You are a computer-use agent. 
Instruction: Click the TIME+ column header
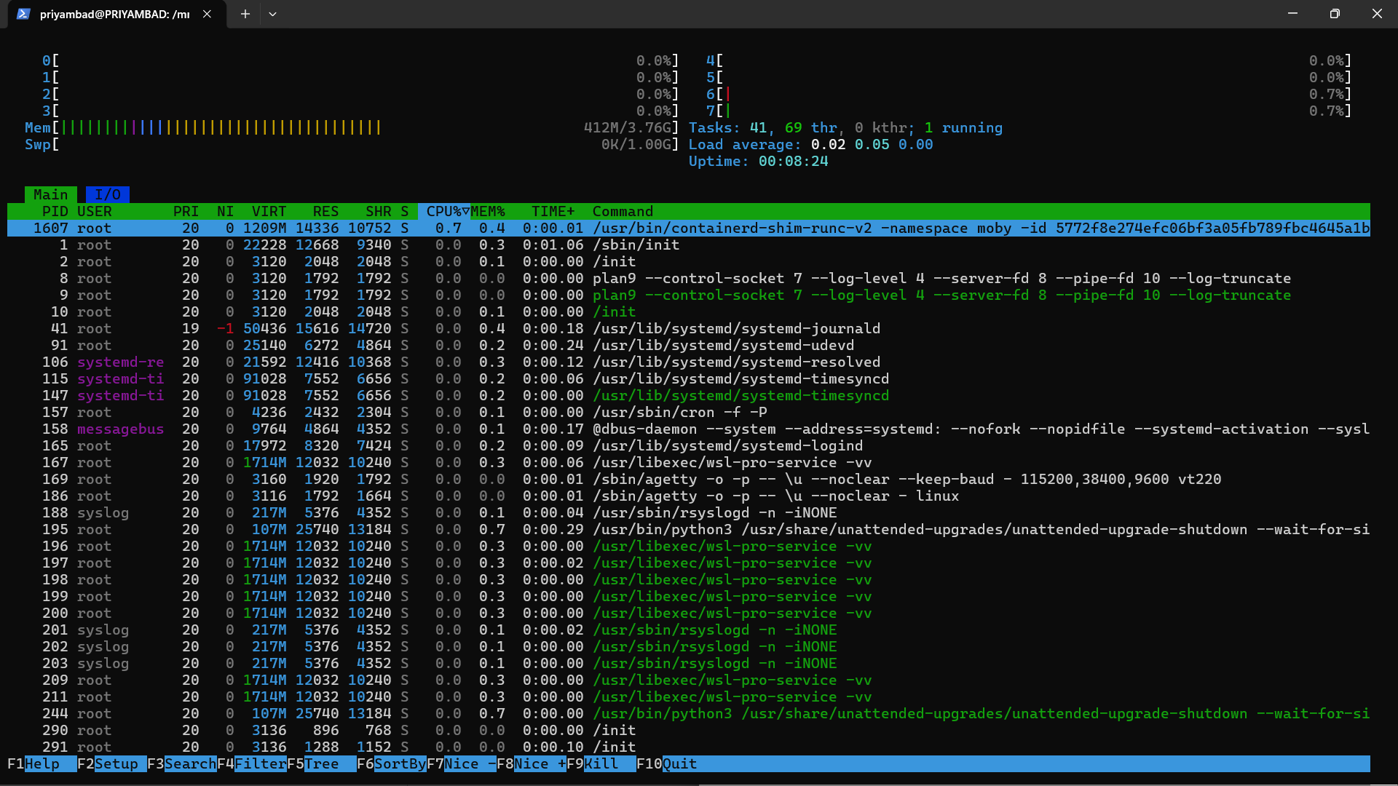point(553,211)
